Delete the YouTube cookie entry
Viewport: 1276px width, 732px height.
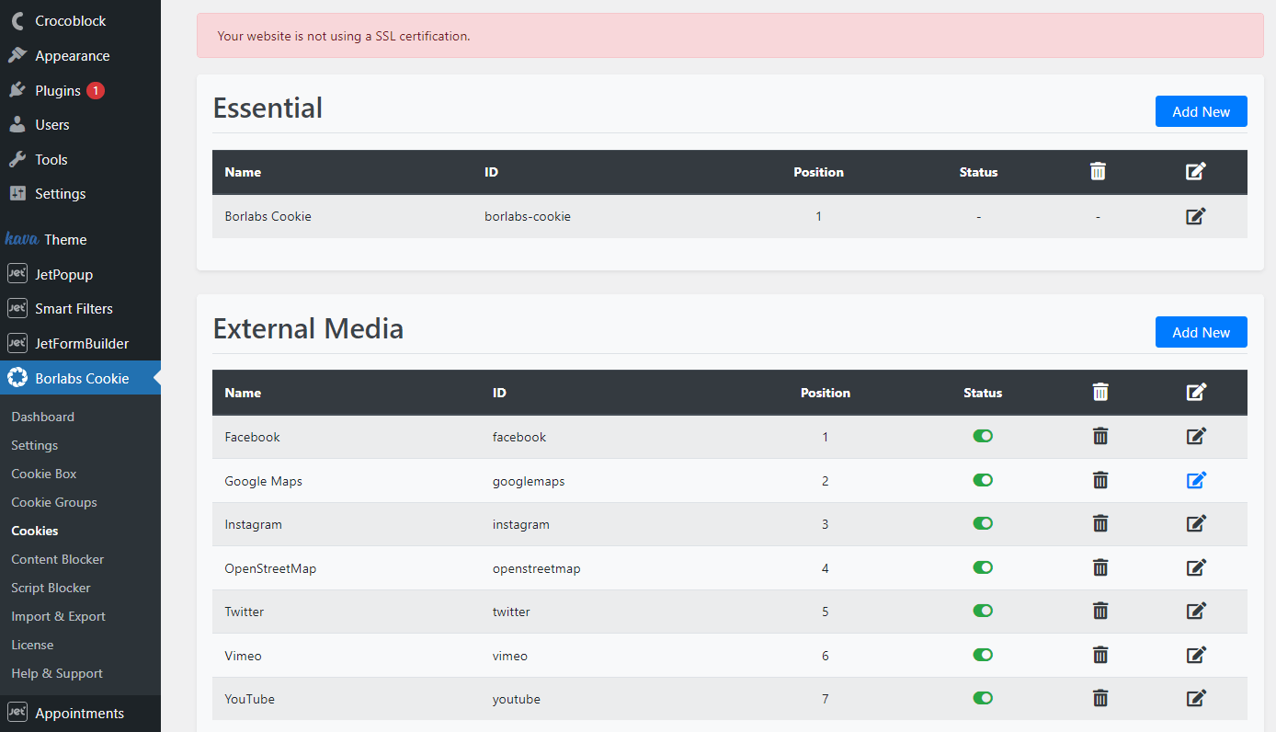point(1100,698)
